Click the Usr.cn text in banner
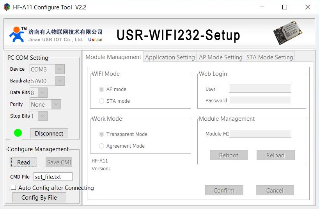Image resolution: width=319 pixels, height=209 pixels. (x=95, y=39)
